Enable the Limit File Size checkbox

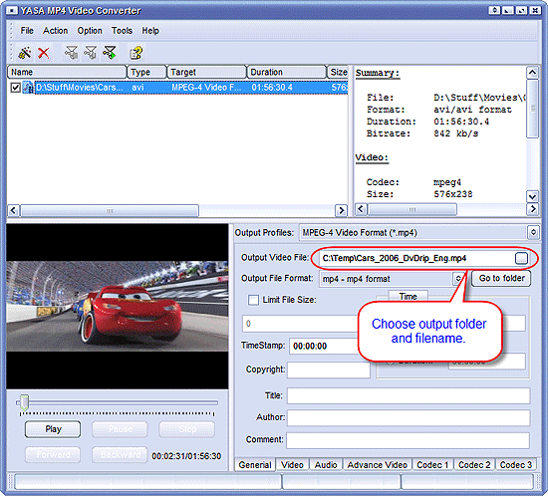click(253, 300)
